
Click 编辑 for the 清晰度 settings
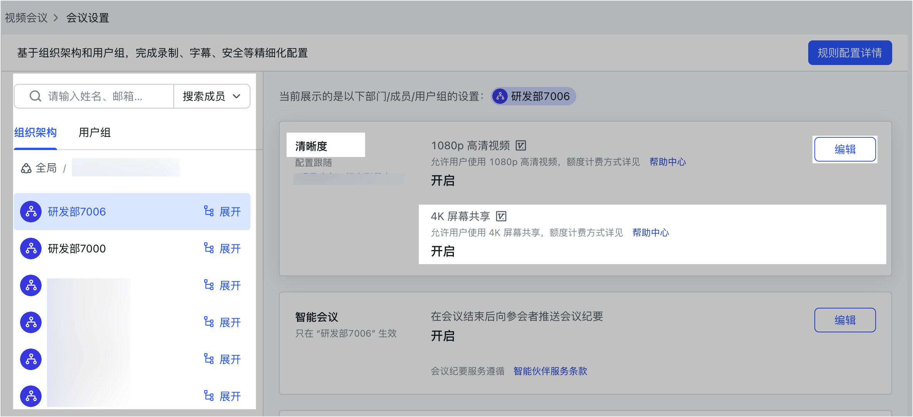point(844,149)
